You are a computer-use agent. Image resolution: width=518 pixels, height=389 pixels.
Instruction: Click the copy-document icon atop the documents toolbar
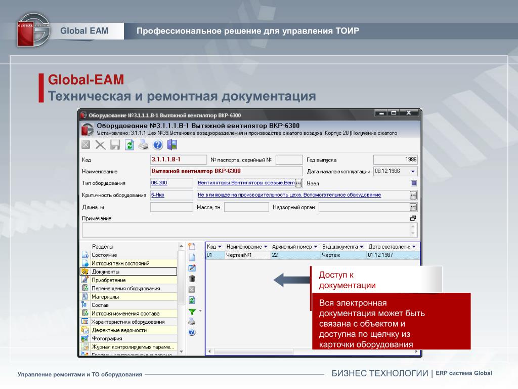pyautogui.click(x=192, y=247)
